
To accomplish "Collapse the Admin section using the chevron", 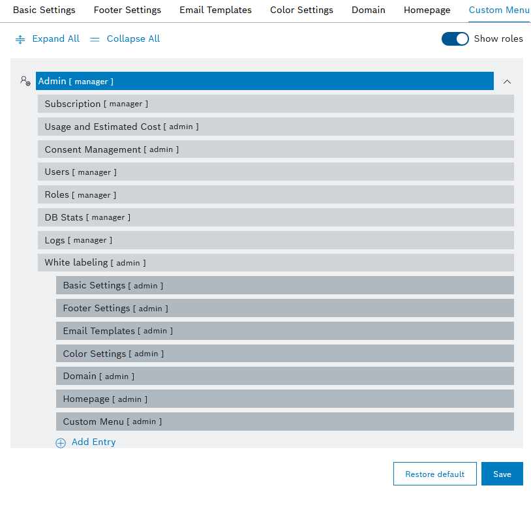I will point(507,82).
